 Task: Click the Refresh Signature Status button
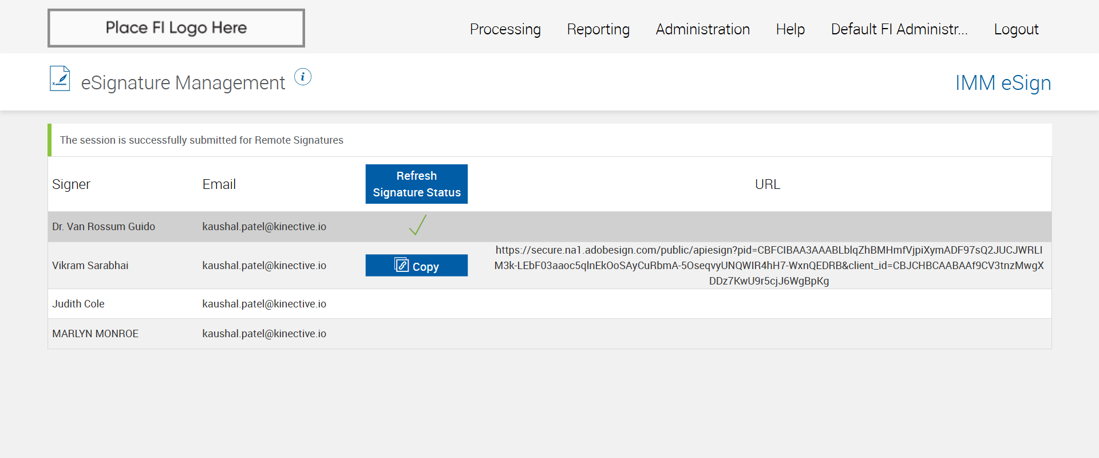click(417, 184)
